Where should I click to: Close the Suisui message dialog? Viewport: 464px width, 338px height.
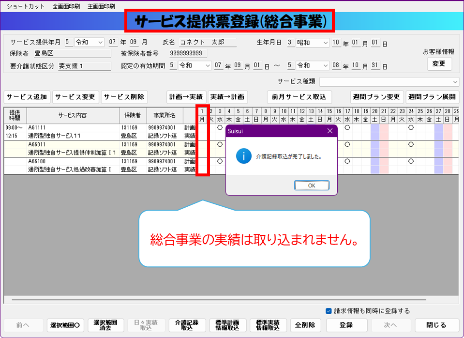coord(330,131)
